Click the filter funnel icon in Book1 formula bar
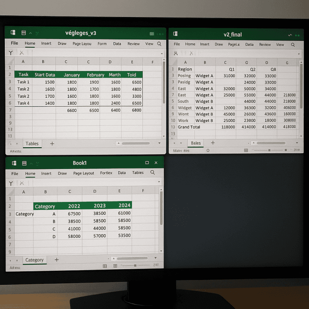 point(11,183)
